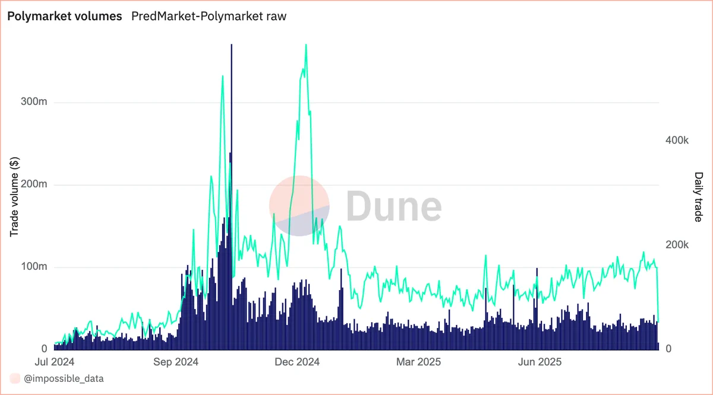Click the author avatar beside @impossible_data
The height and width of the screenshot is (395, 713).
tap(15, 378)
